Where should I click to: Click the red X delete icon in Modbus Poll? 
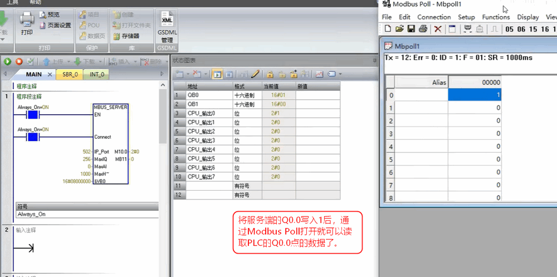(438, 29)
